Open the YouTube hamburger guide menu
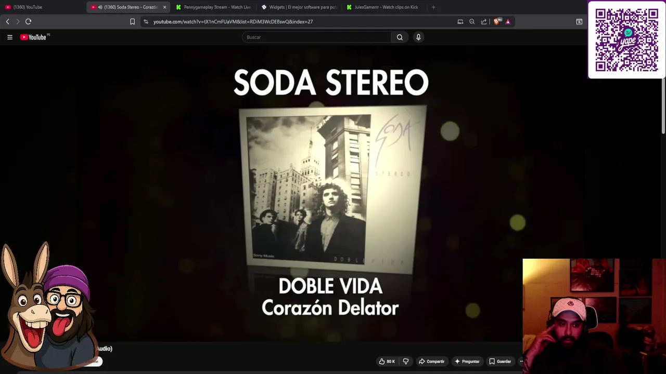 tap(9, 37)
